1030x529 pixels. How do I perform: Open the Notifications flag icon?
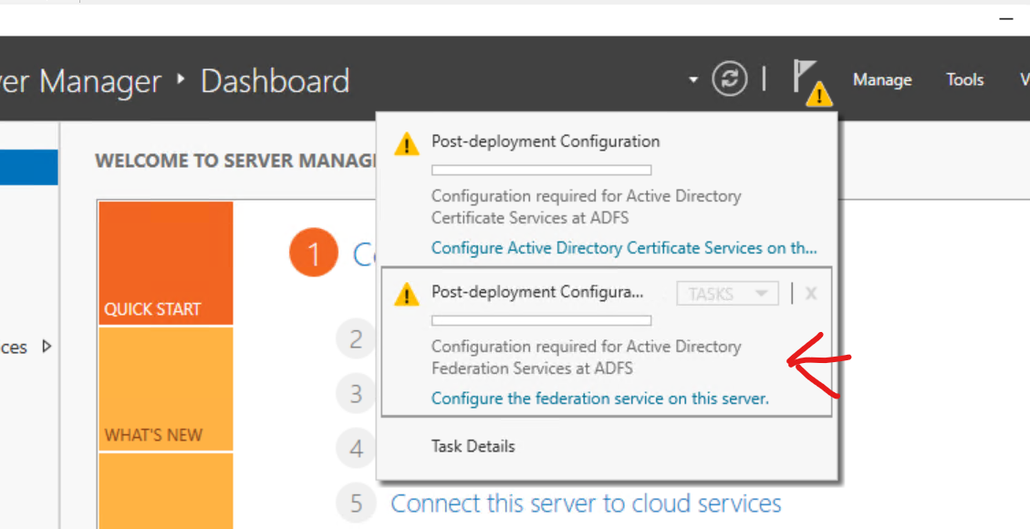click(808, 80)
